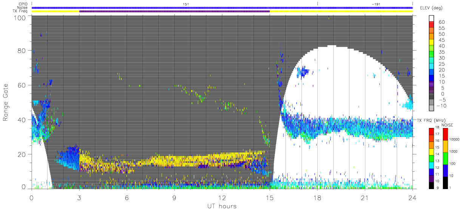Click the 100 label in NOISE legend
Image resolution: width=464 pixels, height=214 pixels.
coord(452,164)
